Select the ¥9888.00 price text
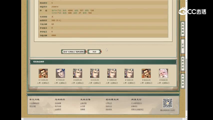The width and height of the screenshot is (213, 120). point(163,80)
